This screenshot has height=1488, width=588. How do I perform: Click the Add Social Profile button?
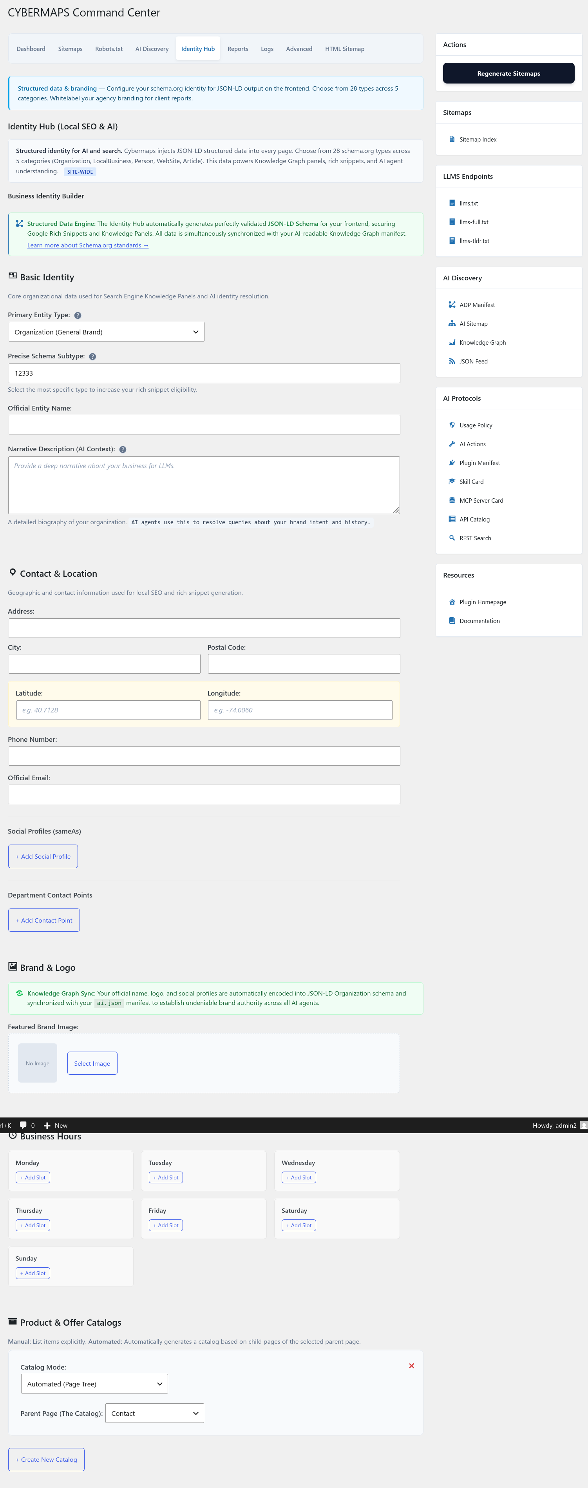click(x=43, y=857)
